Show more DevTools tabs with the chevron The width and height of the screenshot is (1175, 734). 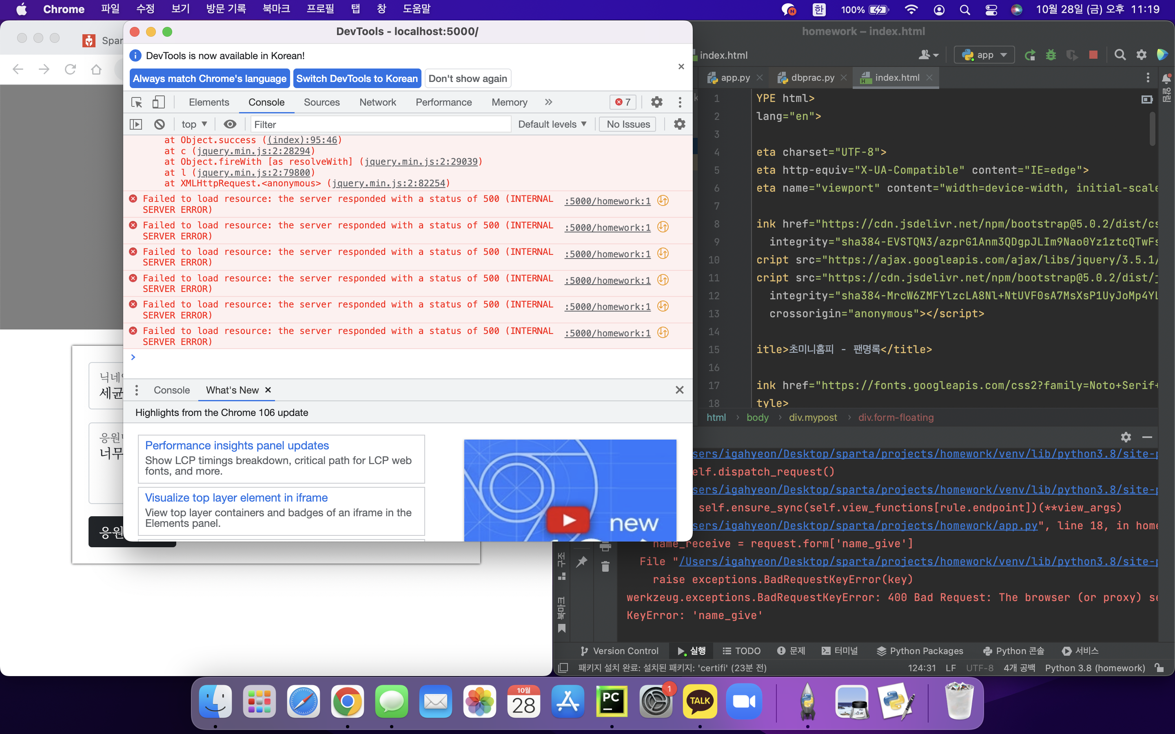(x=549, y=102)
